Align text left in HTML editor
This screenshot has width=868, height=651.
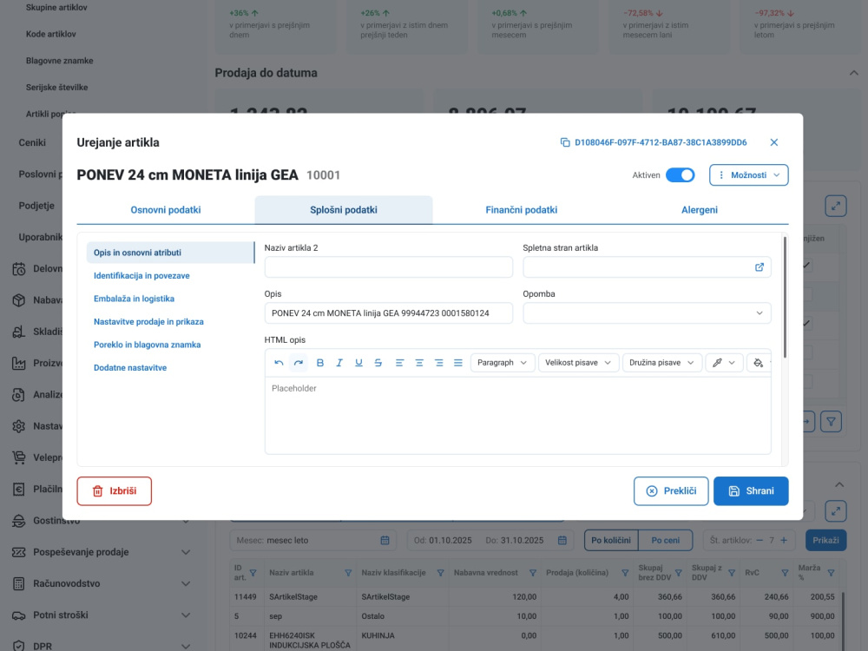pyautogui.click(x=399, y=363)
